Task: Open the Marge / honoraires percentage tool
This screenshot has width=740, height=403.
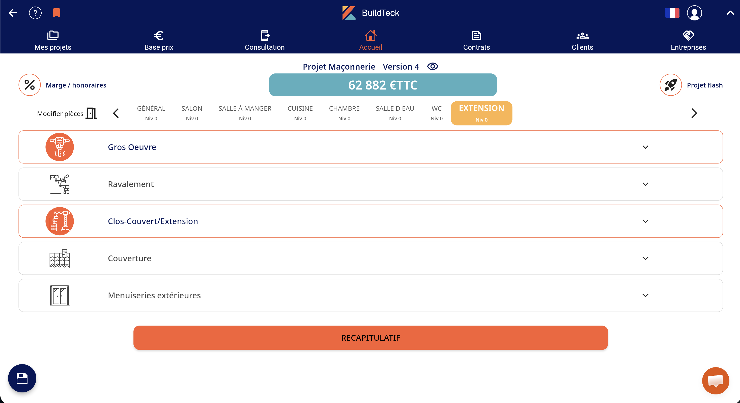Action: [x=29, y=85]
